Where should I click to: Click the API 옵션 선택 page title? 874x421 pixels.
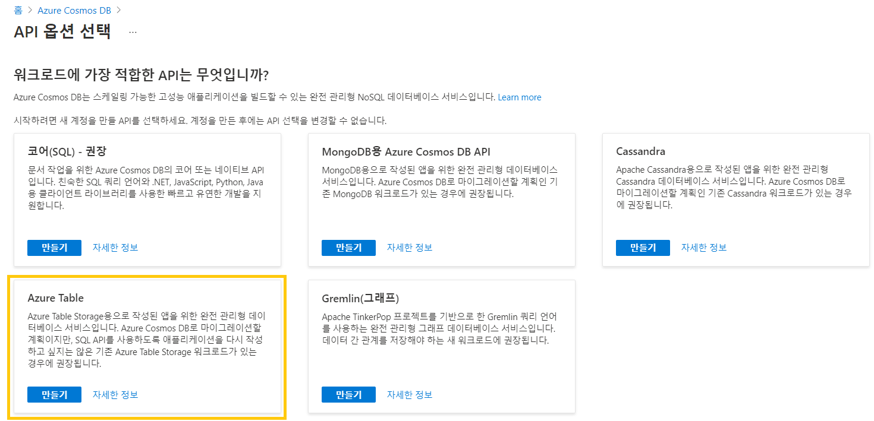pyautogui.click(x=62, y=31)
